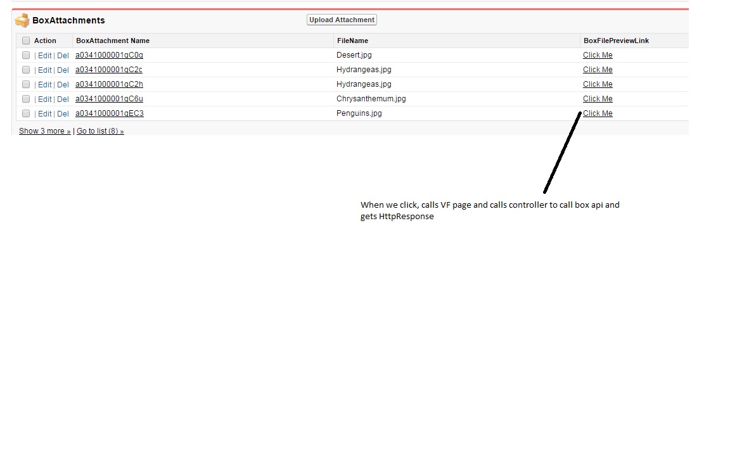Open record a0341000001qC0q
This screenshot has width=730, height=456.
click(x=109, y=55)
